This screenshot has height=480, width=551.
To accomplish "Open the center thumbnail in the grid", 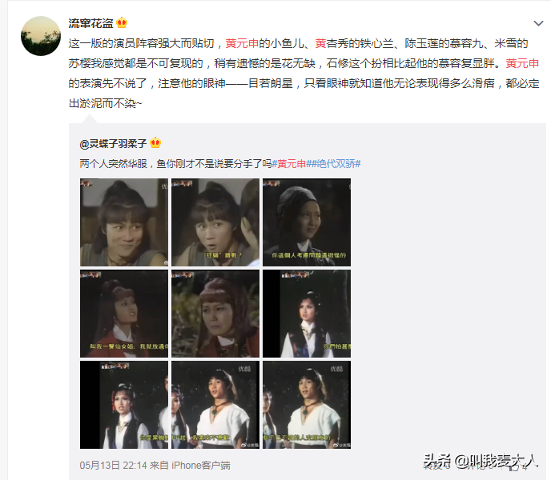I will click(x=215, y=314).
